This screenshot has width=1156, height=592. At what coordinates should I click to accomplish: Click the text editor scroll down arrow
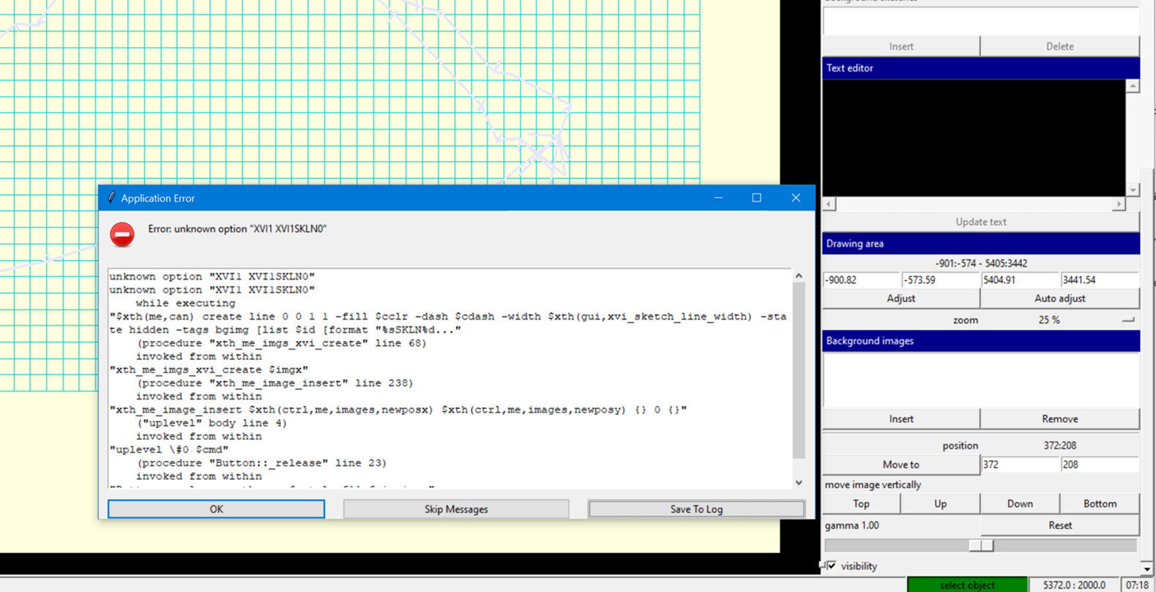1133,190
